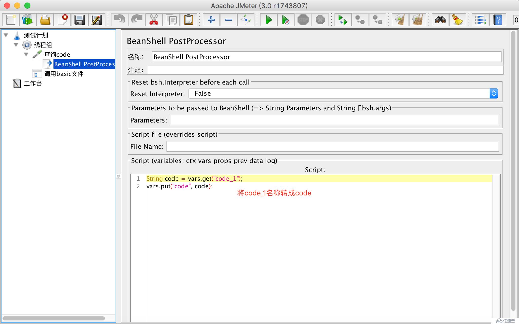The height and width of the screenshot is (324, 519).
Task: Shutdown test threads with gray X icon
Action: (x=320, y=20)
